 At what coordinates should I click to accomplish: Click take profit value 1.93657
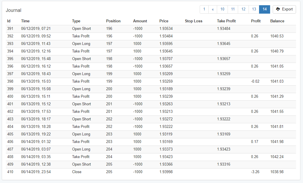point(224,59)
